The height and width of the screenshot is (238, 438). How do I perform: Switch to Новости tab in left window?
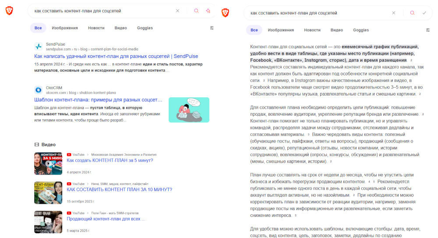tap(96, 28)
